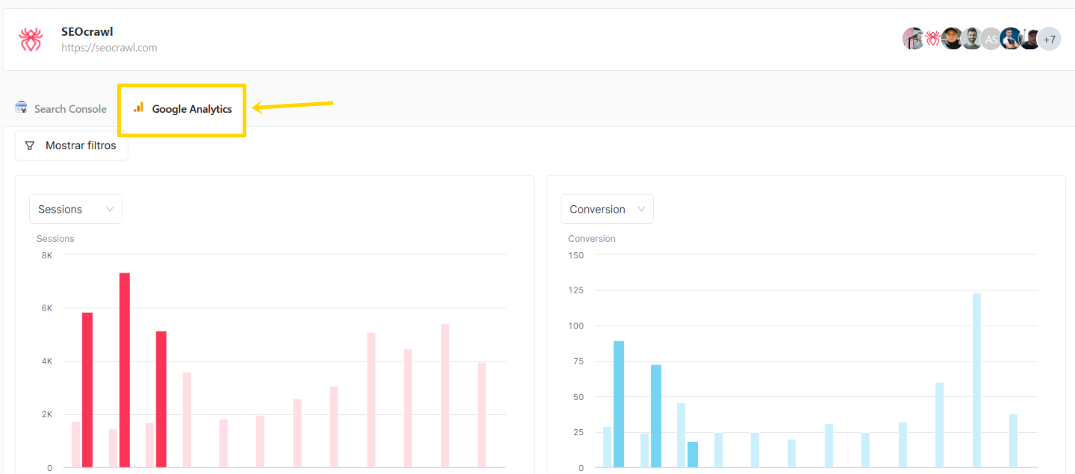Click the spider avatar in the user list

tap(932, 38)
